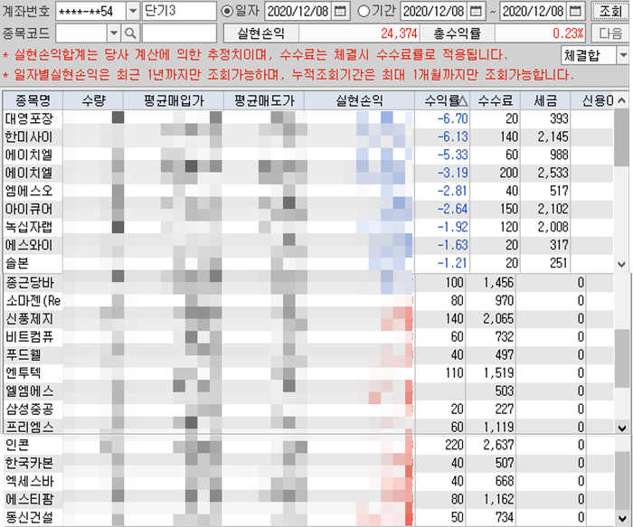This screenshot has width=633, height=527.
Task: Select the 비트컴퓨 row
Action: click(308, 336)
